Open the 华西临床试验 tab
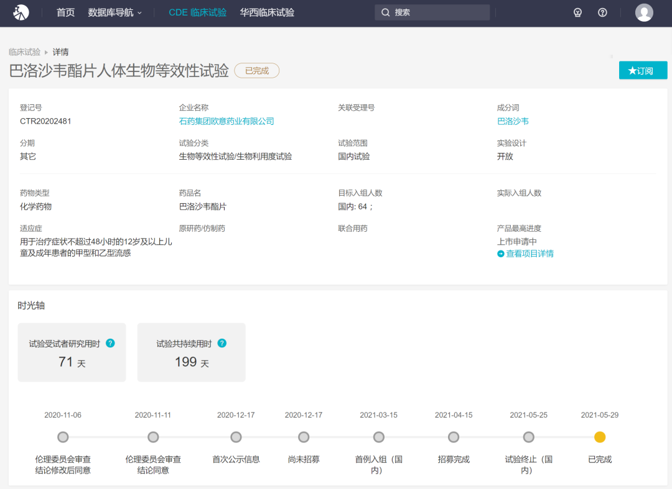672x489 pixels. coord(267,12)
